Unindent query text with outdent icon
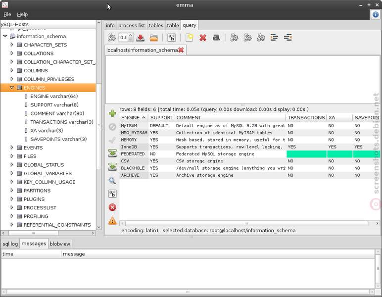 [x=287, y=38]
